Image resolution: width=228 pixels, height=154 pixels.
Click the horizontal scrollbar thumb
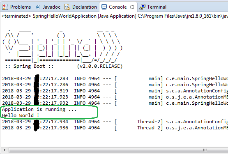[x=118, y=150]
